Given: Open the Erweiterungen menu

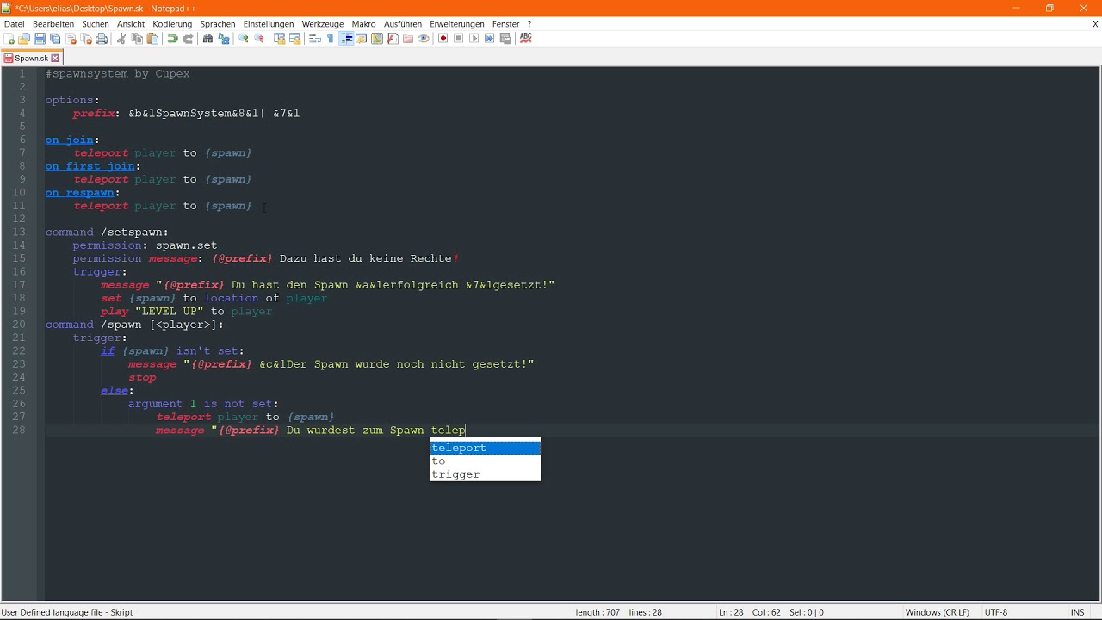Looking at the screenshot, I should coord(457,24).
